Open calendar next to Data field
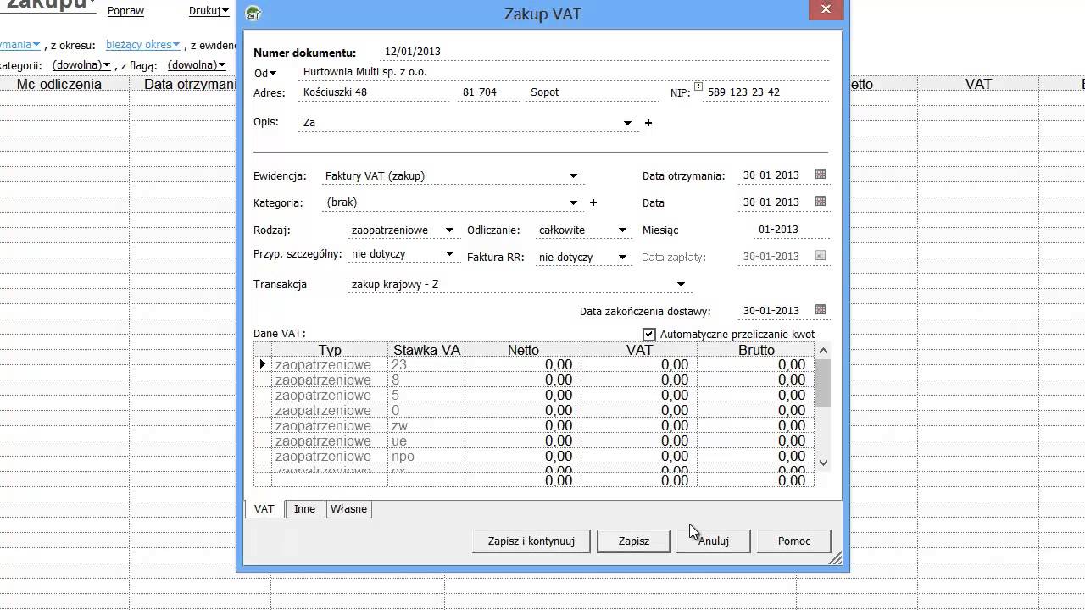 click(820, 202)
